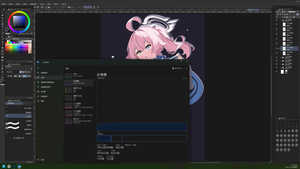Select the 乙太網路 2 Ethernet performance entry
Image resolution: width=300 pixels, height=169 pixels.
pos(79,105)
